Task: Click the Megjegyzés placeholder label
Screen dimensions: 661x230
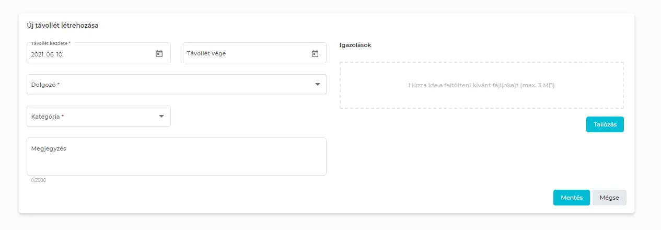Action: (x=49, y=148)
